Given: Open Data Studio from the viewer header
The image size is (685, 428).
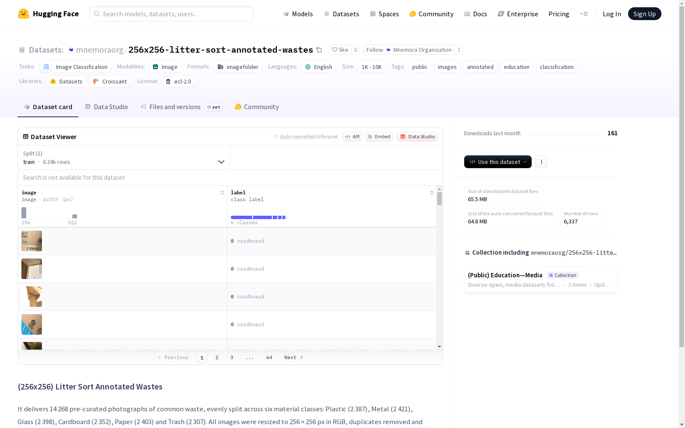Looking at the screenshot, I should click(x=417, y=137).
